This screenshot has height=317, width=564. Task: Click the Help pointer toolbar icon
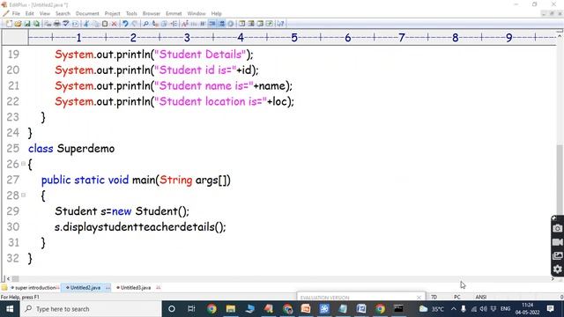coord(280,24)
